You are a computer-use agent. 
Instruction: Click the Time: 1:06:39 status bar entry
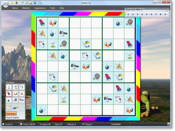[28, 124]
